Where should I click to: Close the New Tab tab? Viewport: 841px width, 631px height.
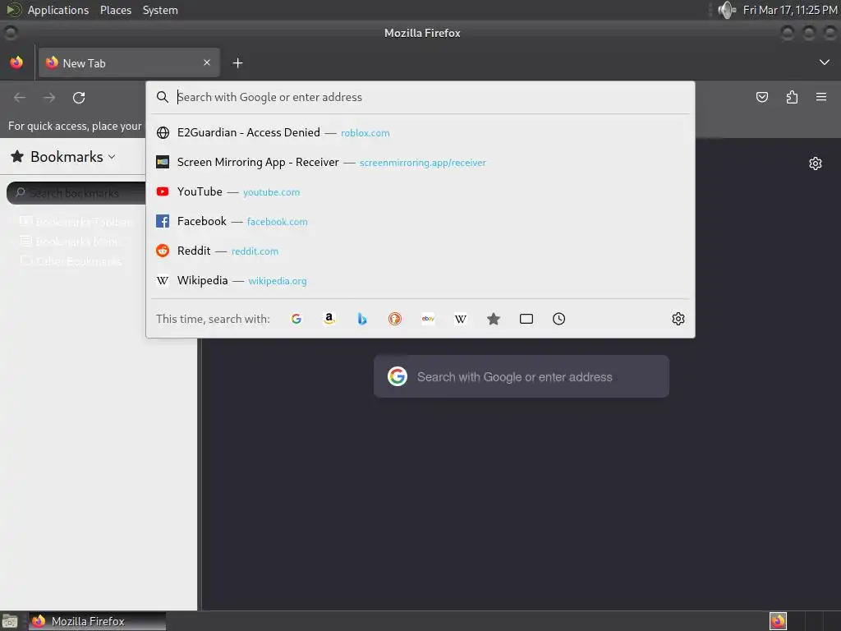[207, 62]
